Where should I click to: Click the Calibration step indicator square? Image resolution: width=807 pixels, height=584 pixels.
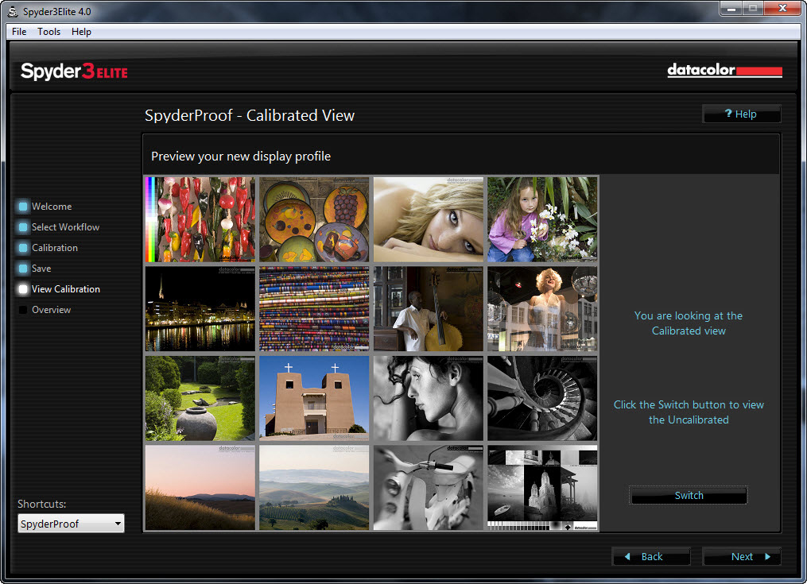23,248
